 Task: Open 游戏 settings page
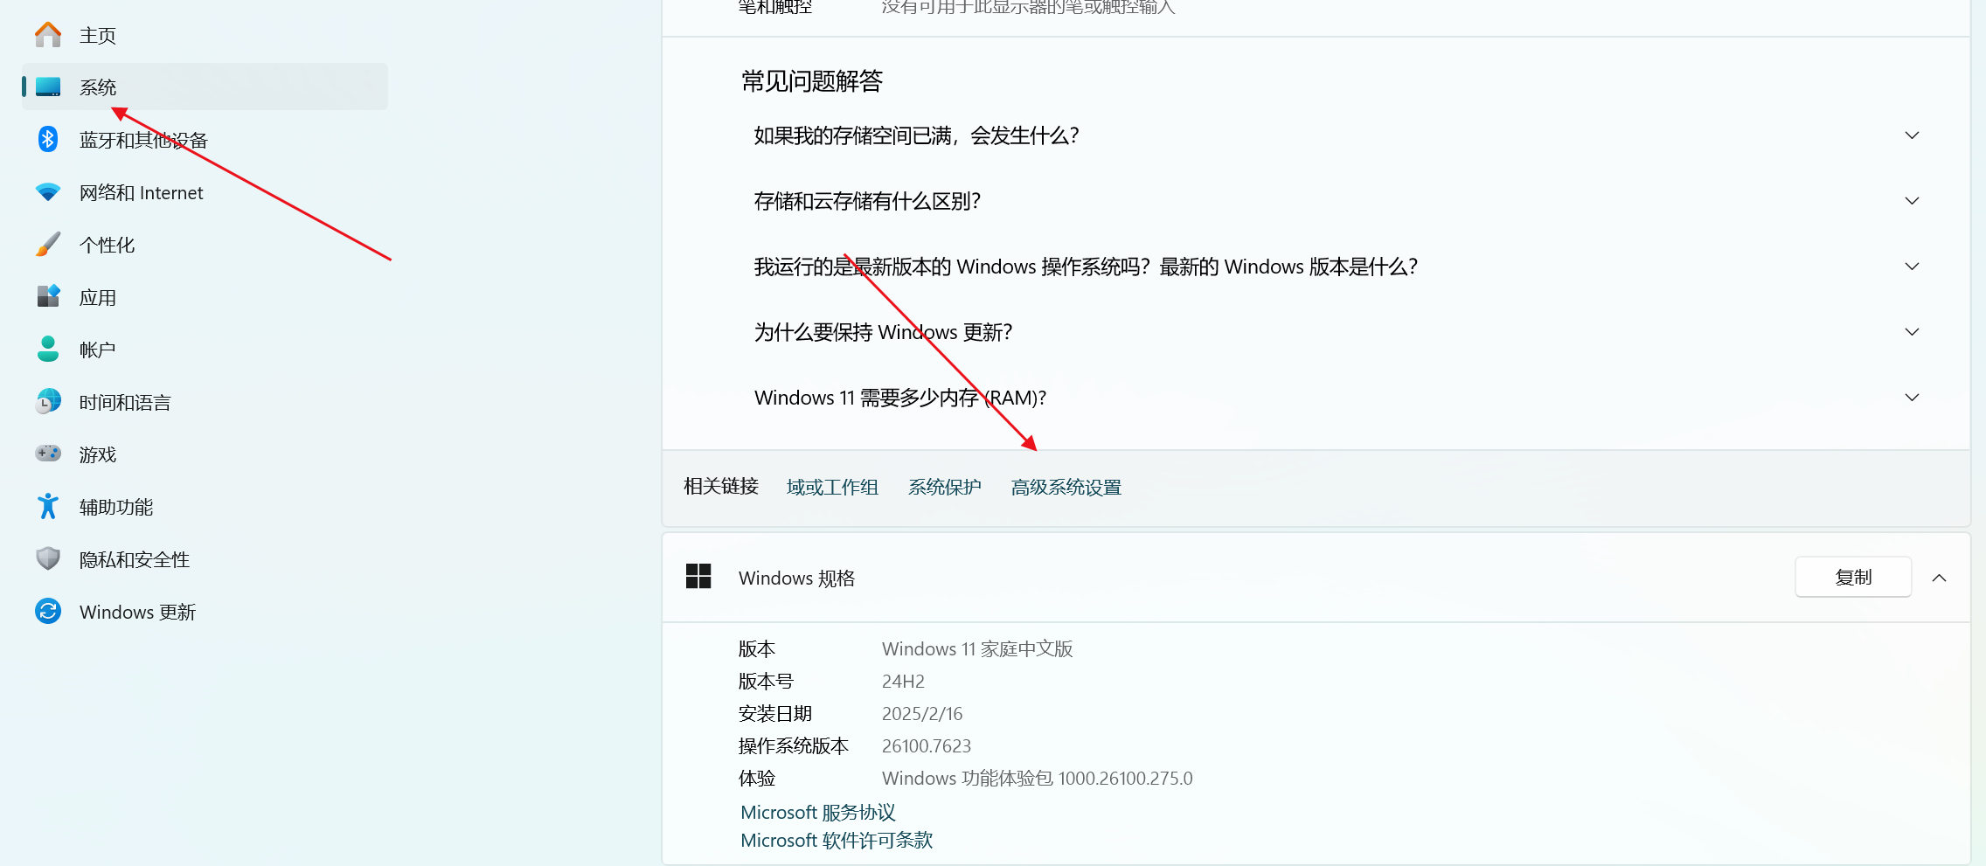coord(205,454)
